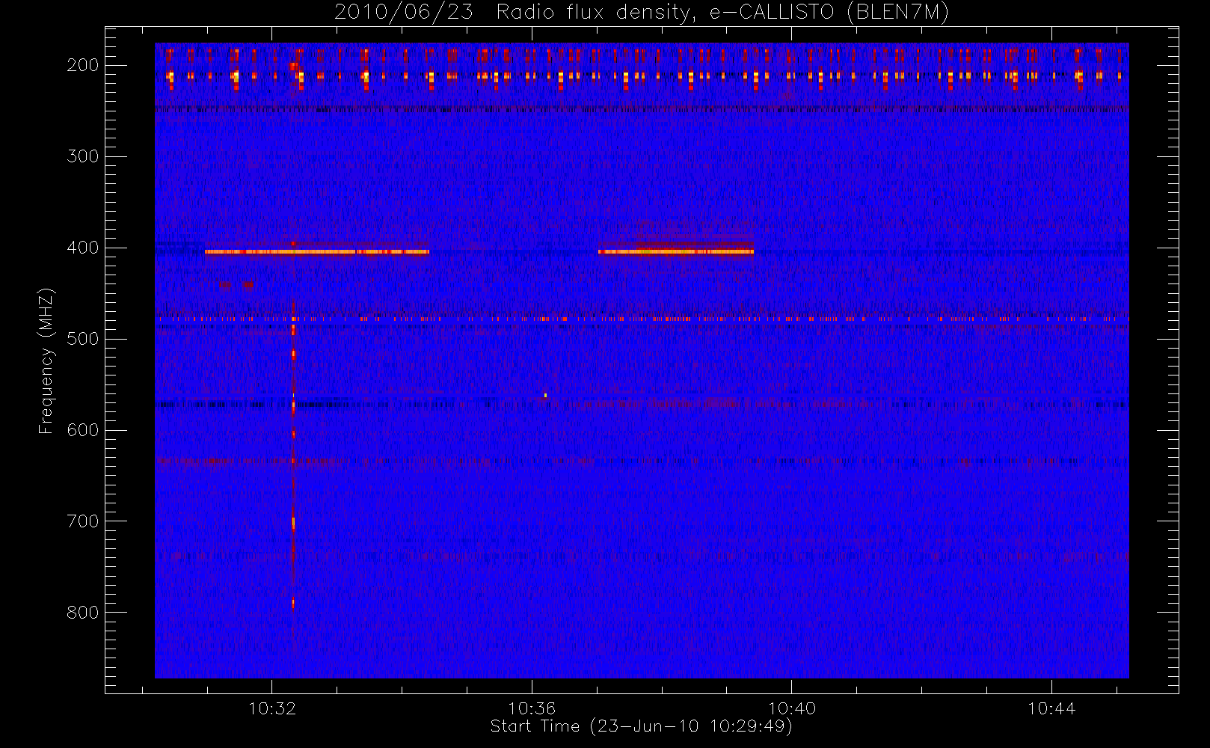
Task: Click the 200 frequency tick label
Action: point(83,65)
